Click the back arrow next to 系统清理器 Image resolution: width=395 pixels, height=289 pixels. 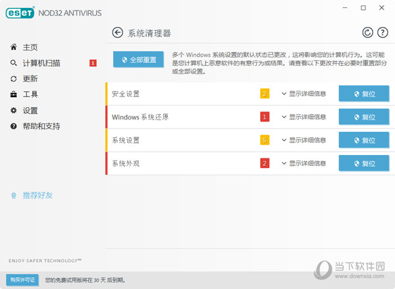[117, 33]
